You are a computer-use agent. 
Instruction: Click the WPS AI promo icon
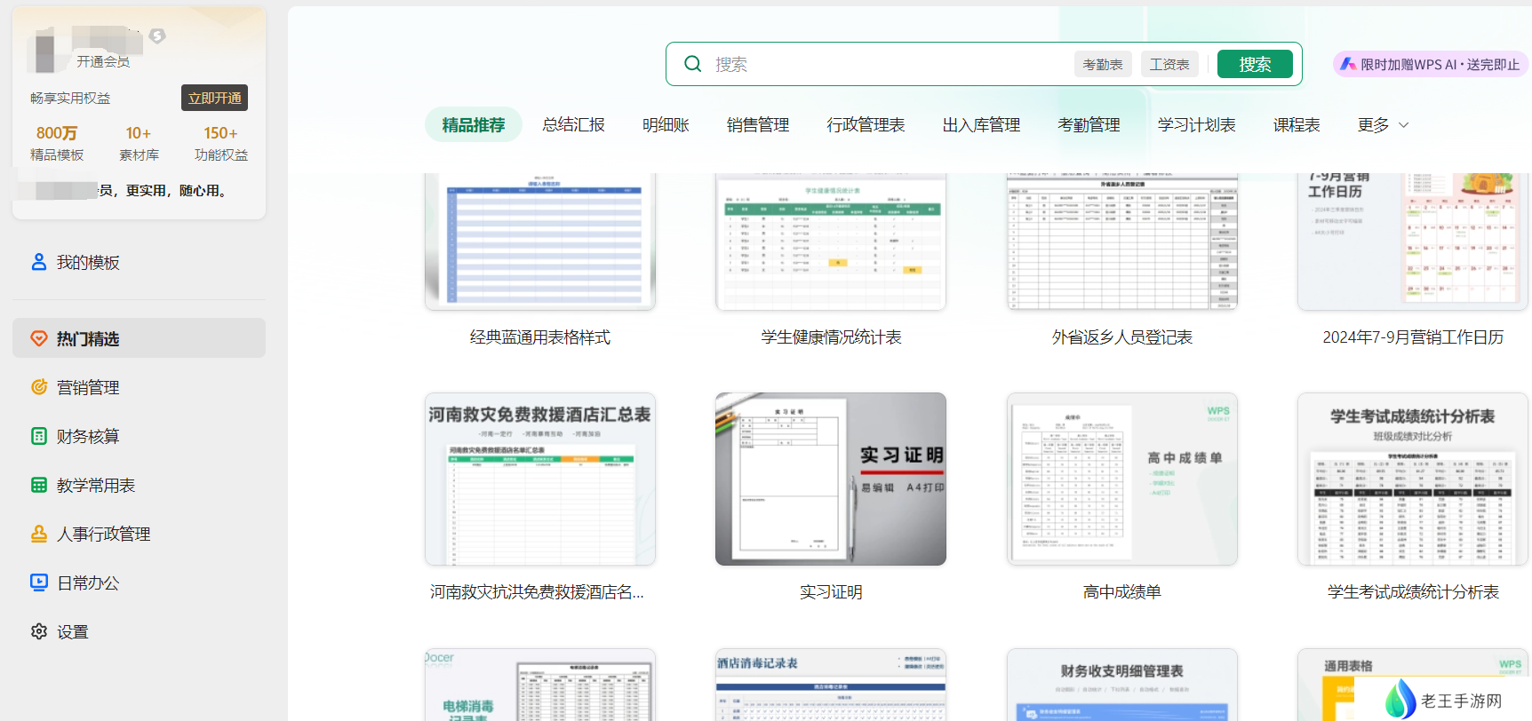1348,64
